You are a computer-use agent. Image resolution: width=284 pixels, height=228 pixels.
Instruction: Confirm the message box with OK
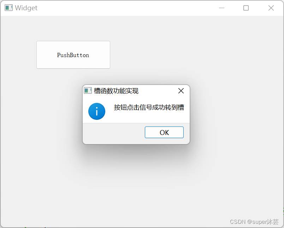pos(164,133)
